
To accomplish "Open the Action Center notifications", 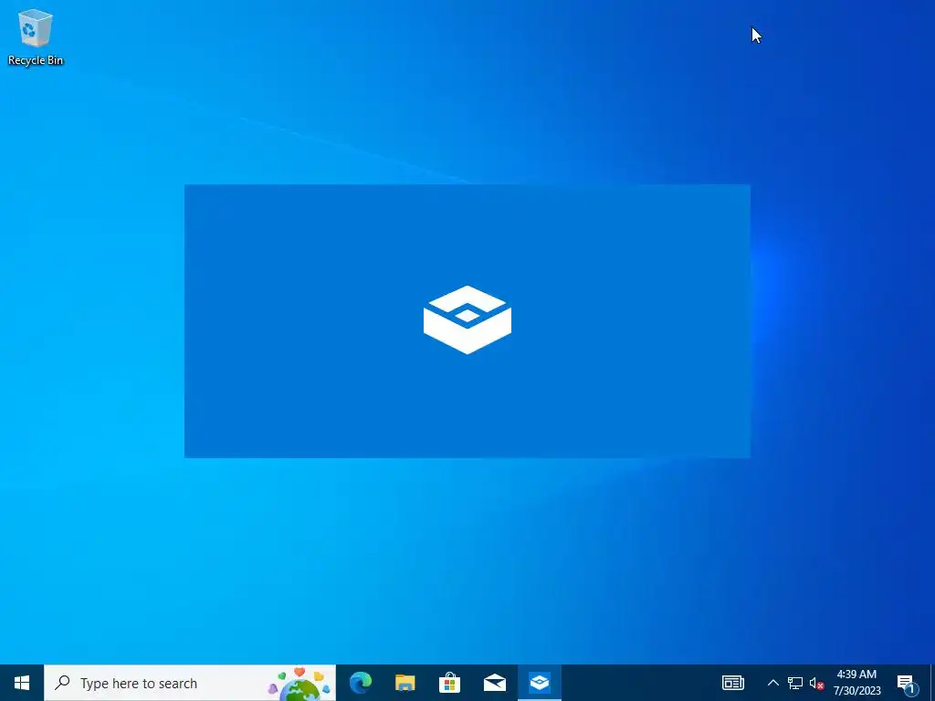I will pos(906,684).
